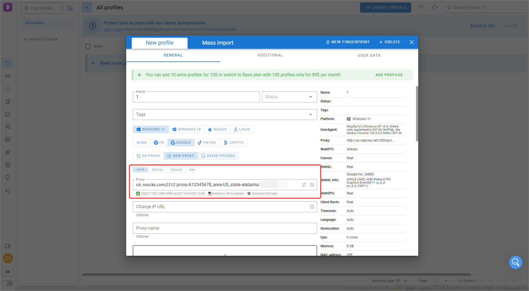Select the SAVED PROXIES option
The height and width of the screenshot is (291, 529).
[x=218, y=156]
